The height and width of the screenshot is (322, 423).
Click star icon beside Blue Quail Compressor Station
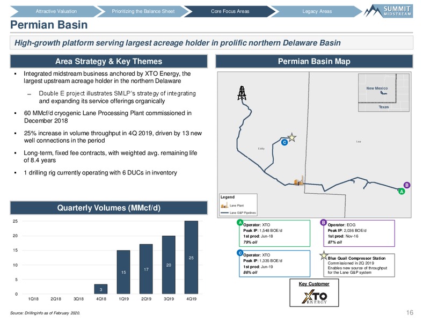click(324, 255)
